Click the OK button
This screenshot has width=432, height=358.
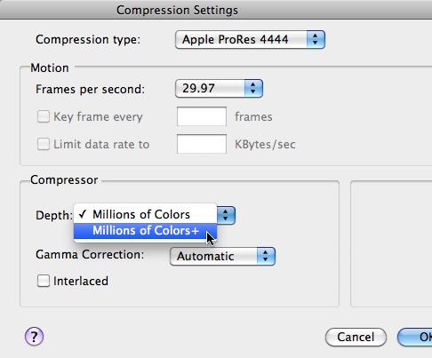tap(415, 337)
